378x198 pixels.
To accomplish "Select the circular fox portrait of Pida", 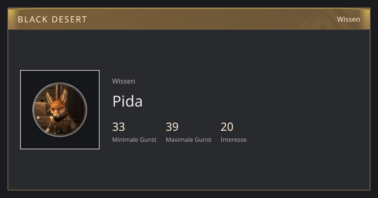I will click(x=60, y=110).
